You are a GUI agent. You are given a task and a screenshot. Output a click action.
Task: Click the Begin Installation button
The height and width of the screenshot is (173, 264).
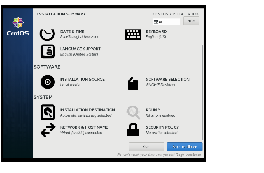(x=185, y=147)
